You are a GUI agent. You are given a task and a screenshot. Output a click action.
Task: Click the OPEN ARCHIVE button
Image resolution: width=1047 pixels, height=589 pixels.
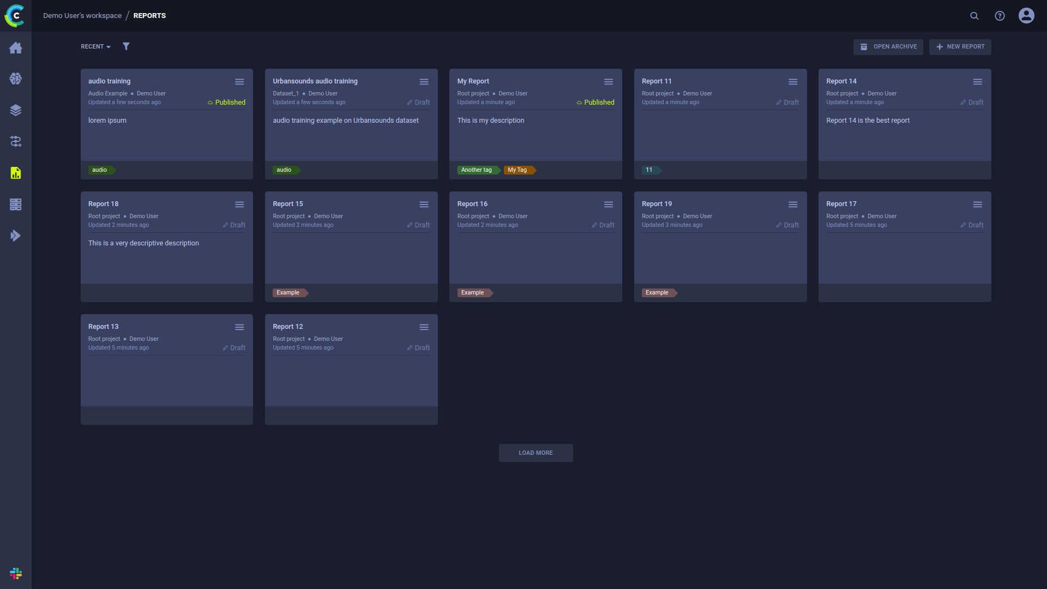[888, 47]
